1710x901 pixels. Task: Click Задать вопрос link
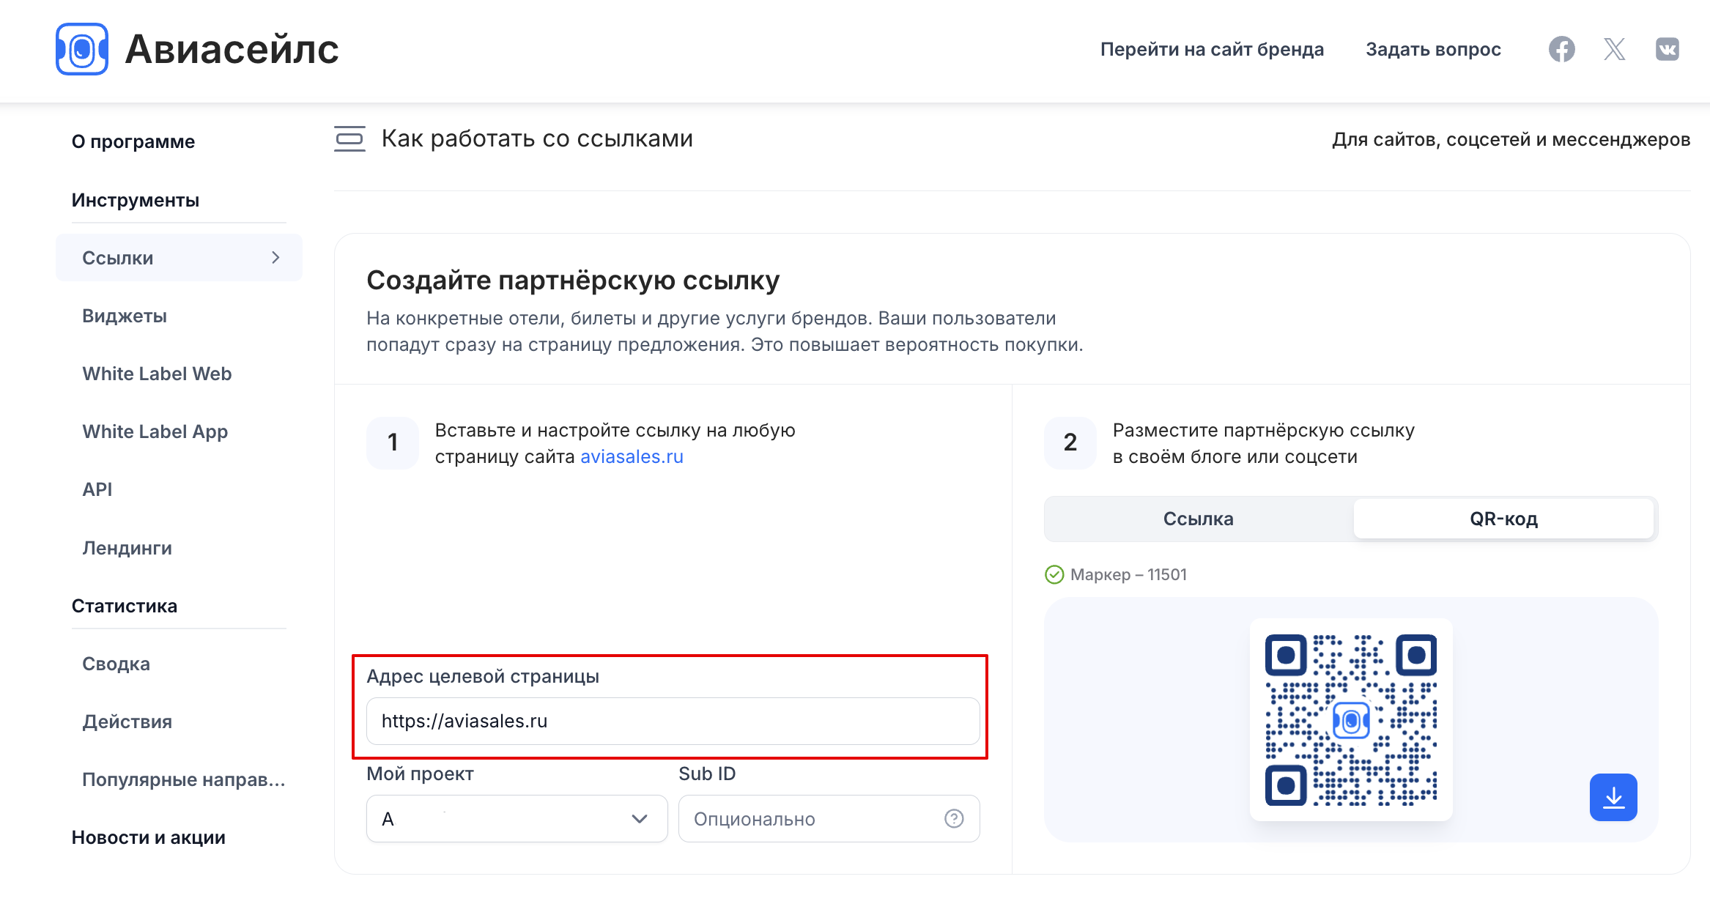click(x=1434, y=49)
